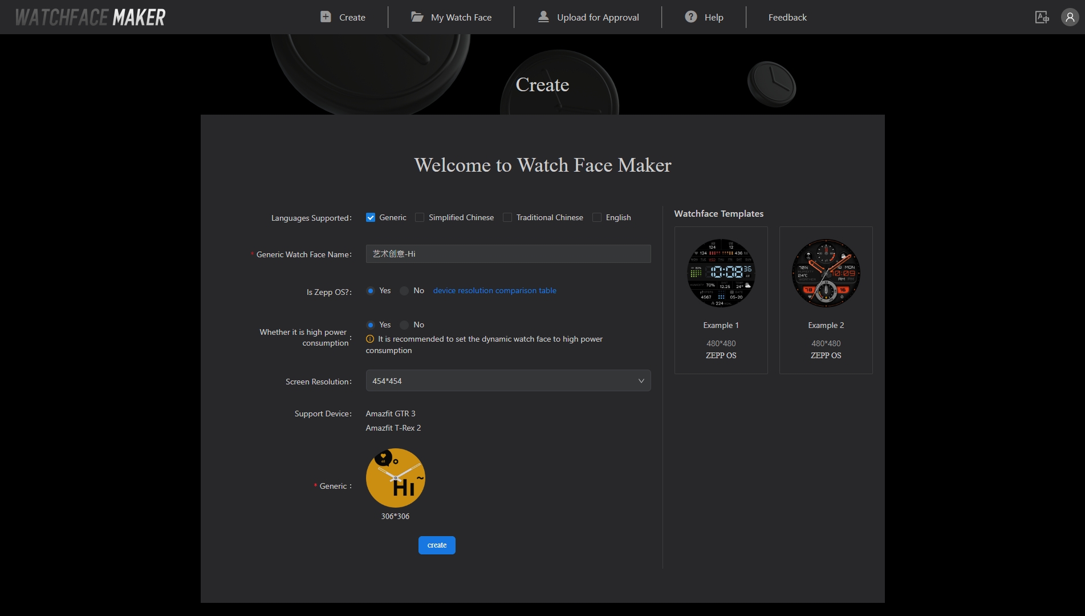
Task: Open the Screen Resolution dropdown
Action: coord(507,380)
